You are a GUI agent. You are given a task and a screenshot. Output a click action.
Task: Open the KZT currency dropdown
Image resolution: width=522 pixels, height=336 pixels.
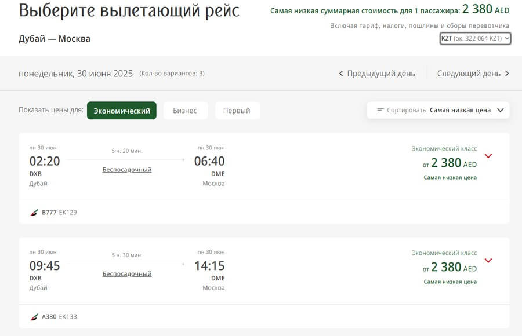click(475, 38)
